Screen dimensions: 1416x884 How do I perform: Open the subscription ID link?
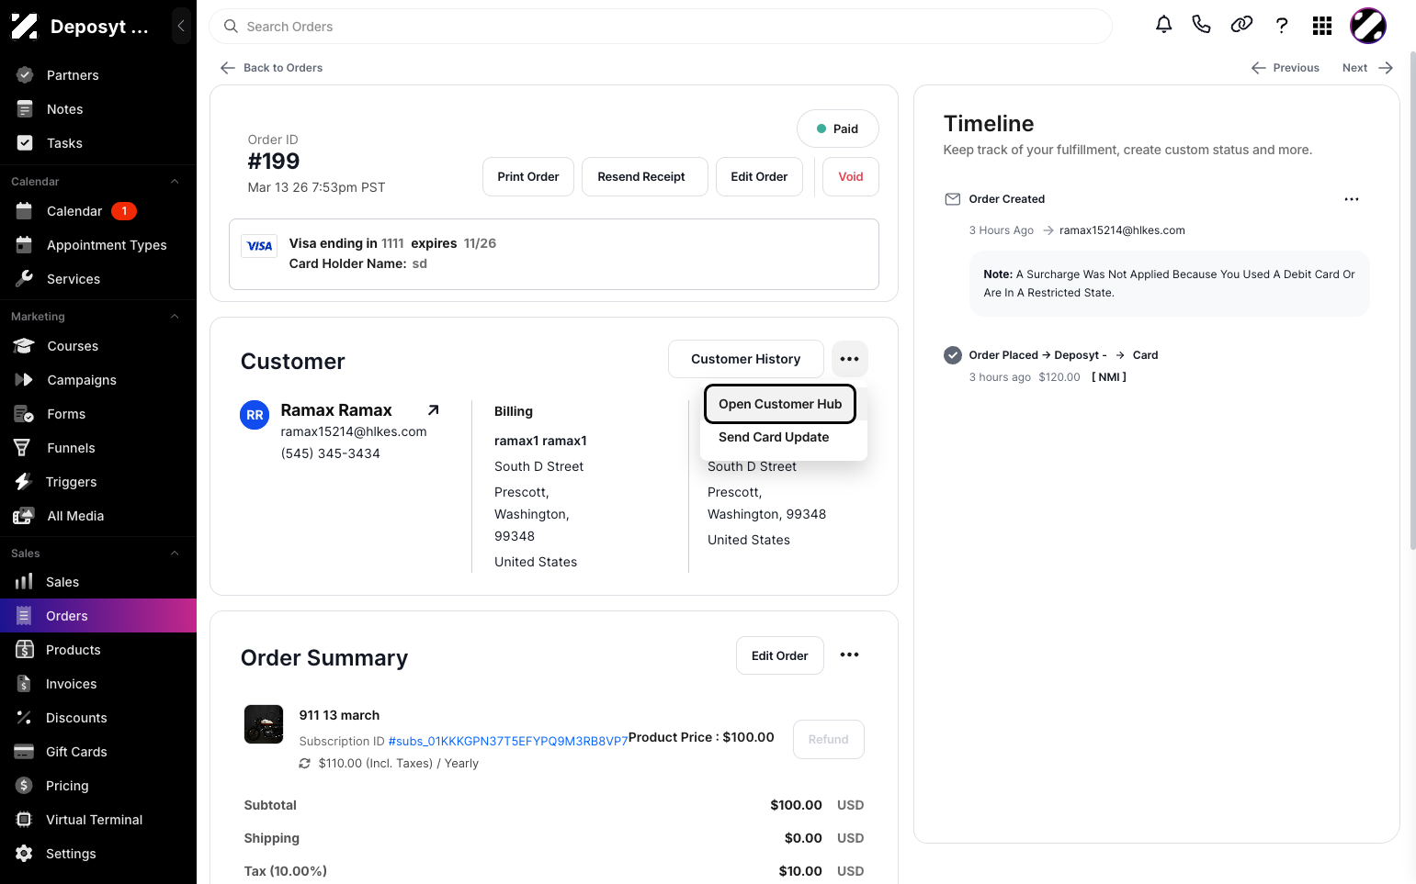click(508, 741)
